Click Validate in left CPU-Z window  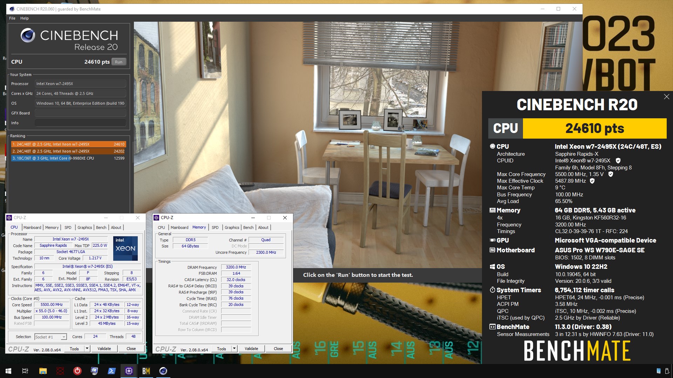[x=104, y=349]
